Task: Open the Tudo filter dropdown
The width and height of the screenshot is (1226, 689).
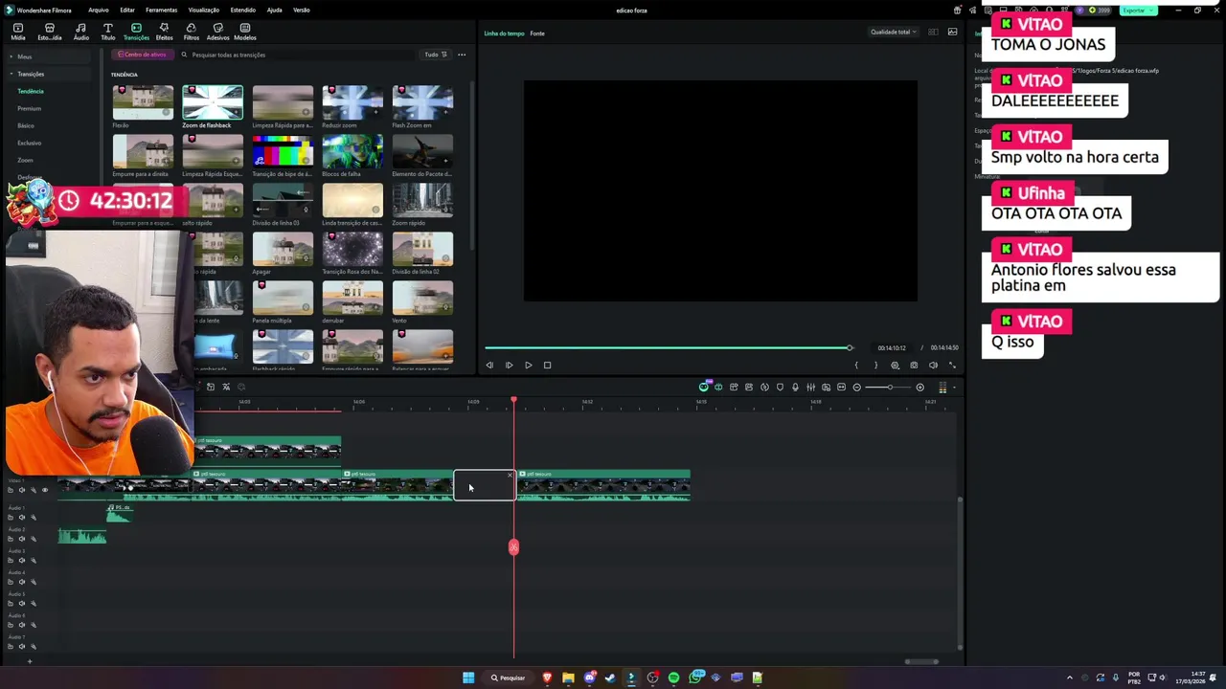Action: 436,55
